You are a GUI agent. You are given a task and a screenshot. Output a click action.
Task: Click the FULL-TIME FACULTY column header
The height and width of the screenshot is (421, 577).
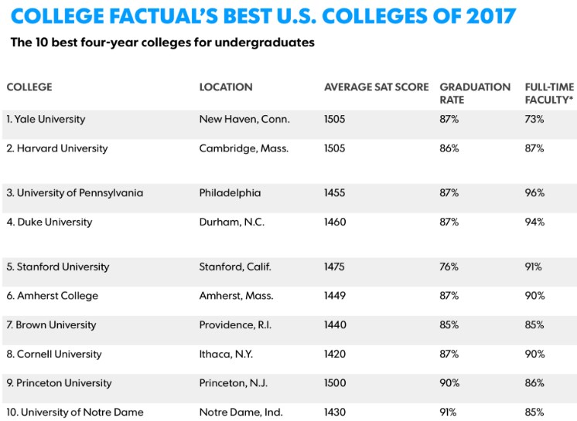[548, 93]
